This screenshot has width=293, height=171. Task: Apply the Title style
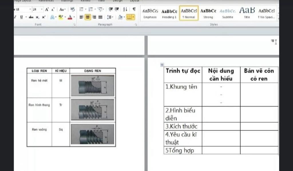pos(247,13)
